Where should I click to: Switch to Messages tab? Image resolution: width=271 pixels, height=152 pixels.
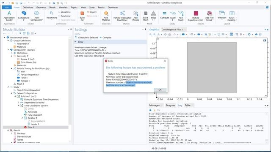coord(154,105)
